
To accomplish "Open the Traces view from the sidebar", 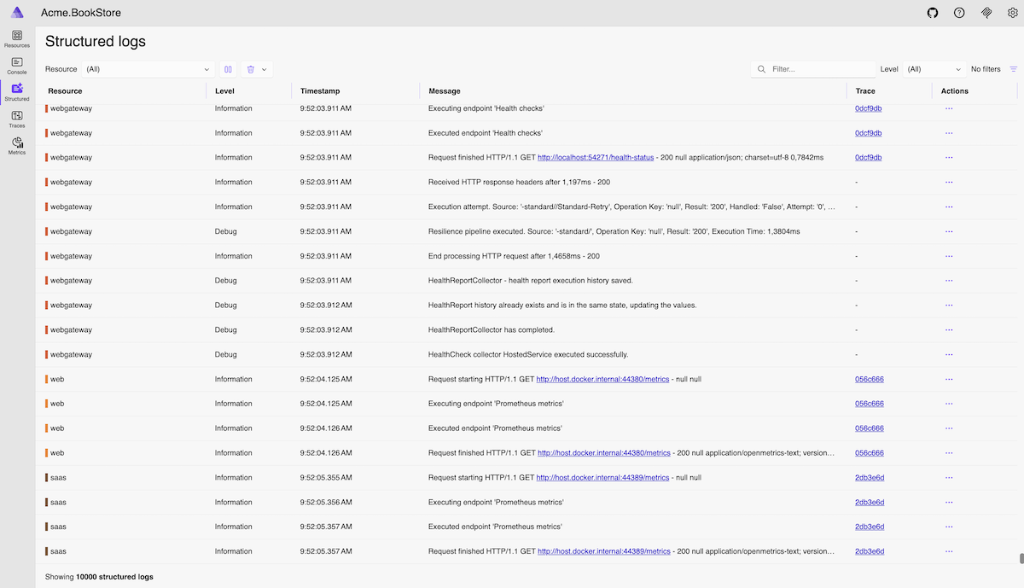I will point(16,119).
